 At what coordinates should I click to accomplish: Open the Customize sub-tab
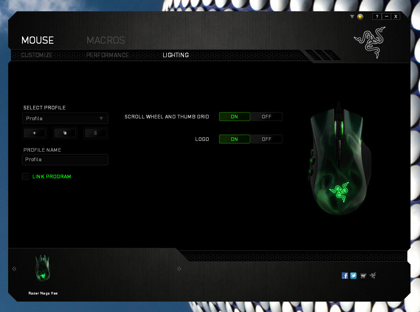tap(37, 55)
